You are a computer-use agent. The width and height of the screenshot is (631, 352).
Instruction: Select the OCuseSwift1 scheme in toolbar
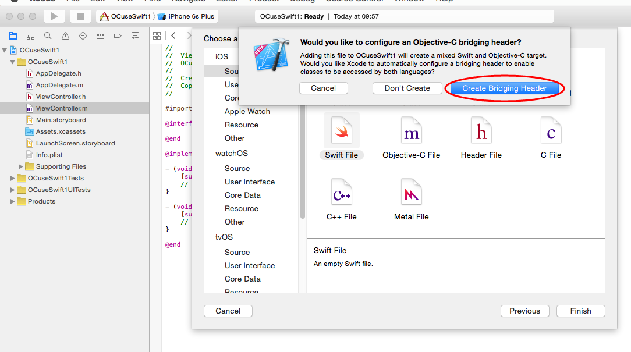coord(125,16)
